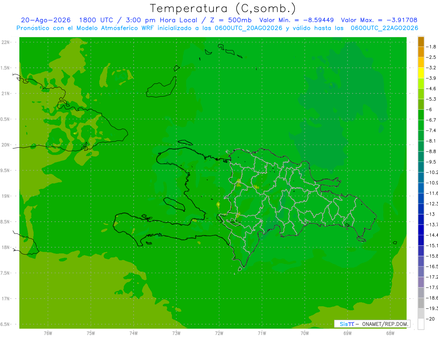Click the "-20" colorbar label
Screen dimensions: 438x338
pos(430,319)
